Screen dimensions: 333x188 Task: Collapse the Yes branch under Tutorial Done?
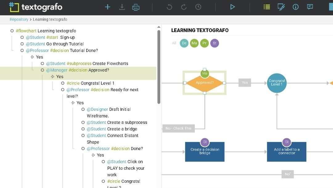tap(32, 57)
